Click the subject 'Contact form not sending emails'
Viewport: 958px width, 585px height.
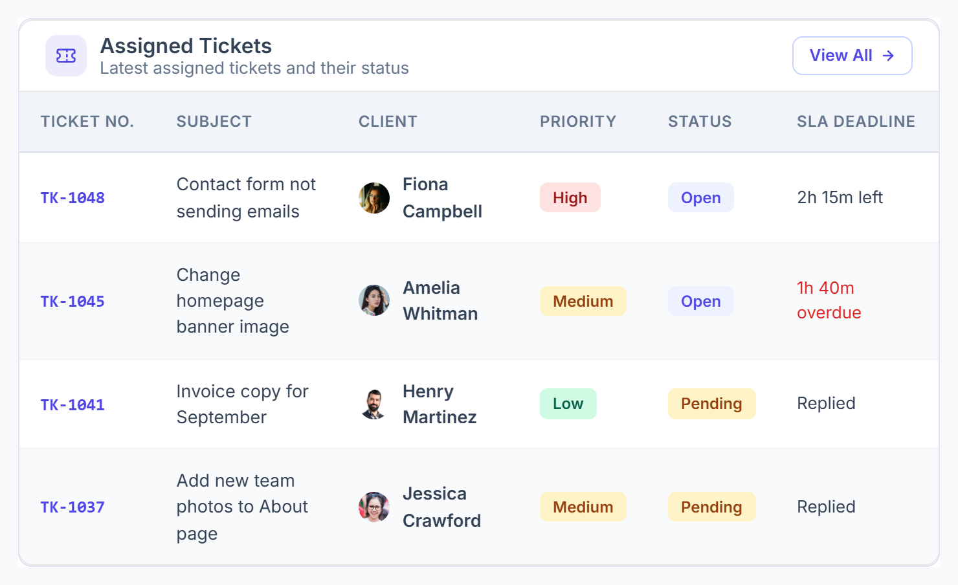coord(246,198)
